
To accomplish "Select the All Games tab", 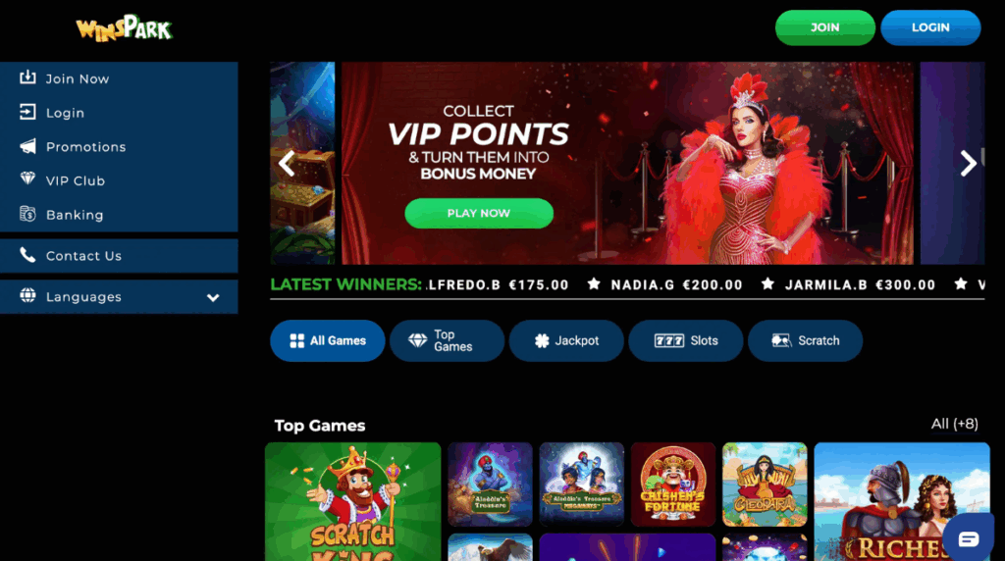I will coord(328,340).
